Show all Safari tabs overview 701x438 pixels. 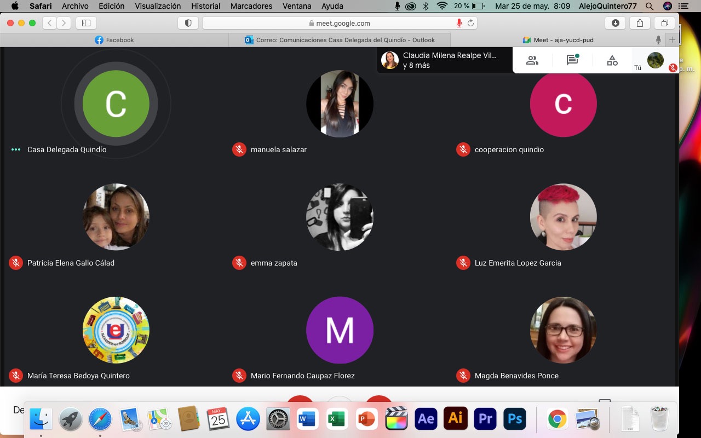coord(664,23)
